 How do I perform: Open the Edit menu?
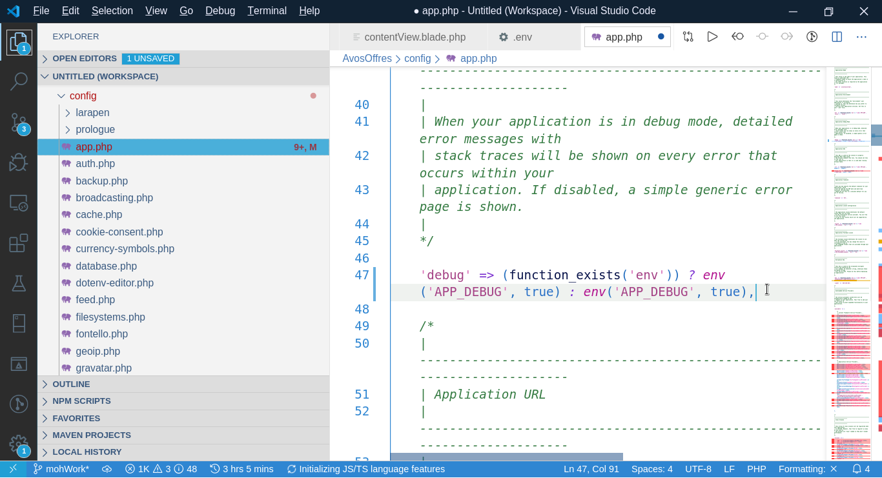click(70, 11)
